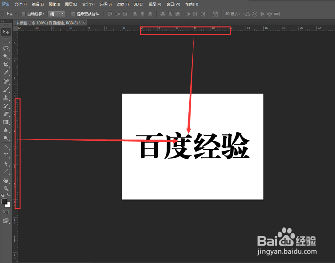Open the 组 auto-select dropdown
335x263 pixels.
point(56,14)
